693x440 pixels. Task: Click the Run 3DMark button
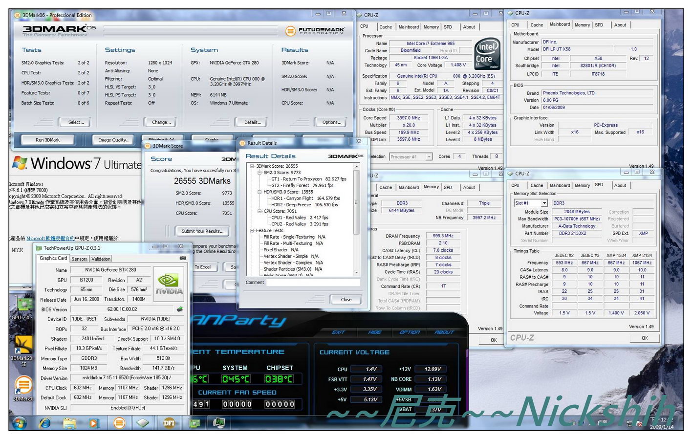[47, 140]
